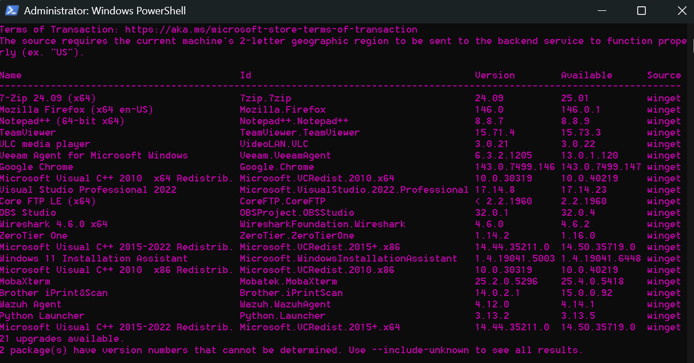Open the microsoft-store-terms-of-transaction URL
This screenshot has height=363, width=694.
point(271,29)
